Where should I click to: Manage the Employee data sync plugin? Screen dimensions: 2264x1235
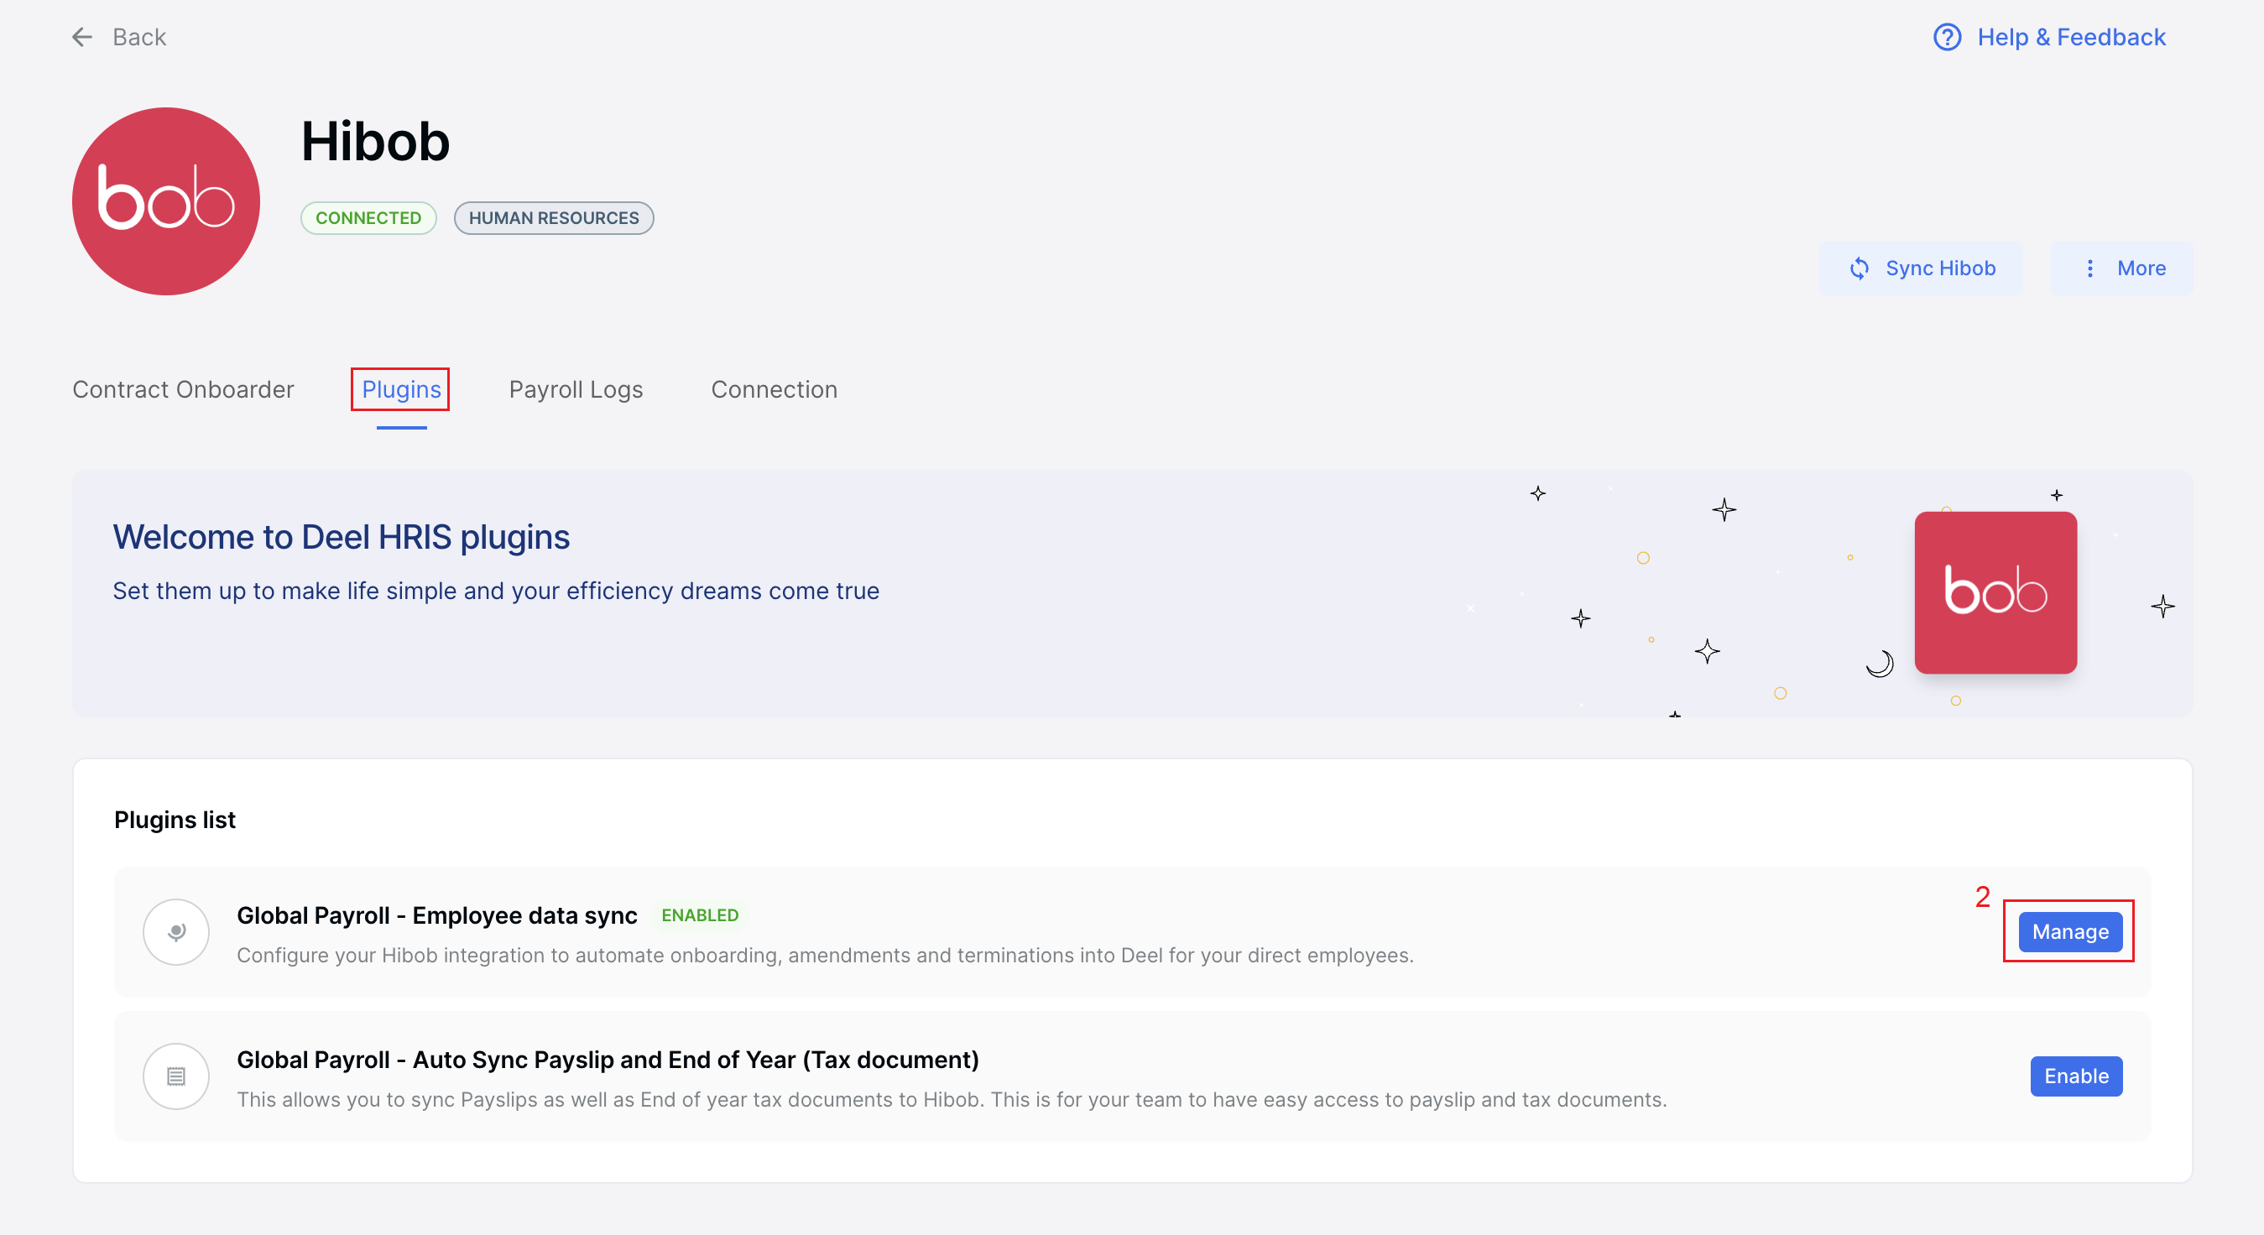click(x=2070, y=932)
